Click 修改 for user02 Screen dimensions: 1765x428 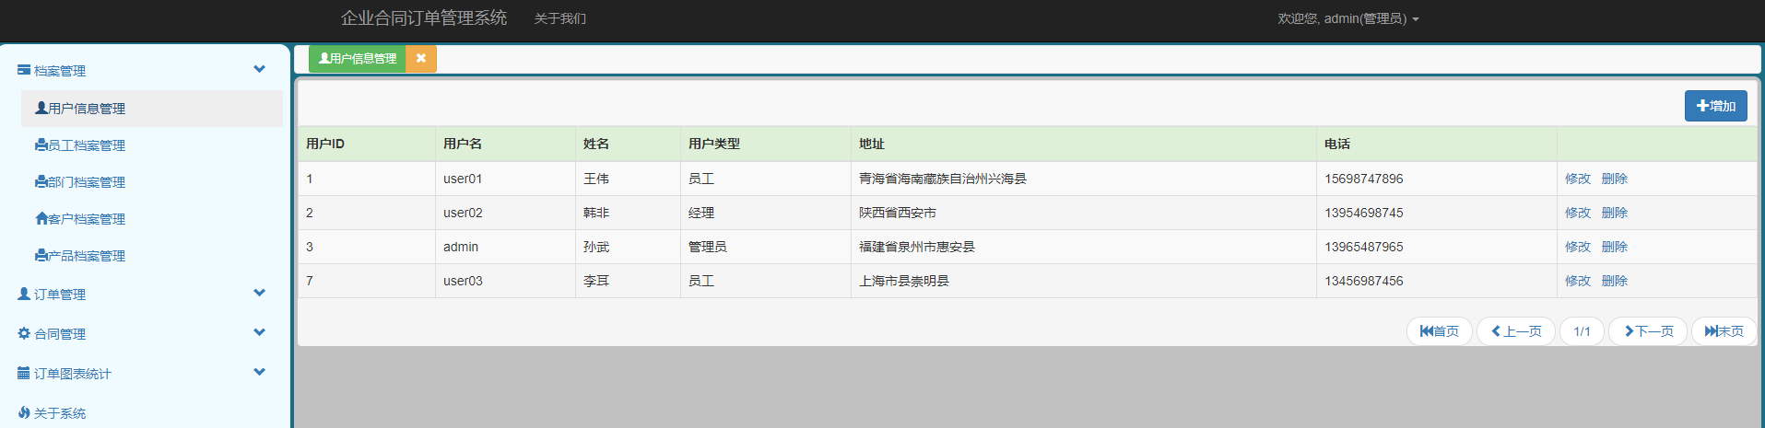pyautogui.click(x=1577, y=213)
